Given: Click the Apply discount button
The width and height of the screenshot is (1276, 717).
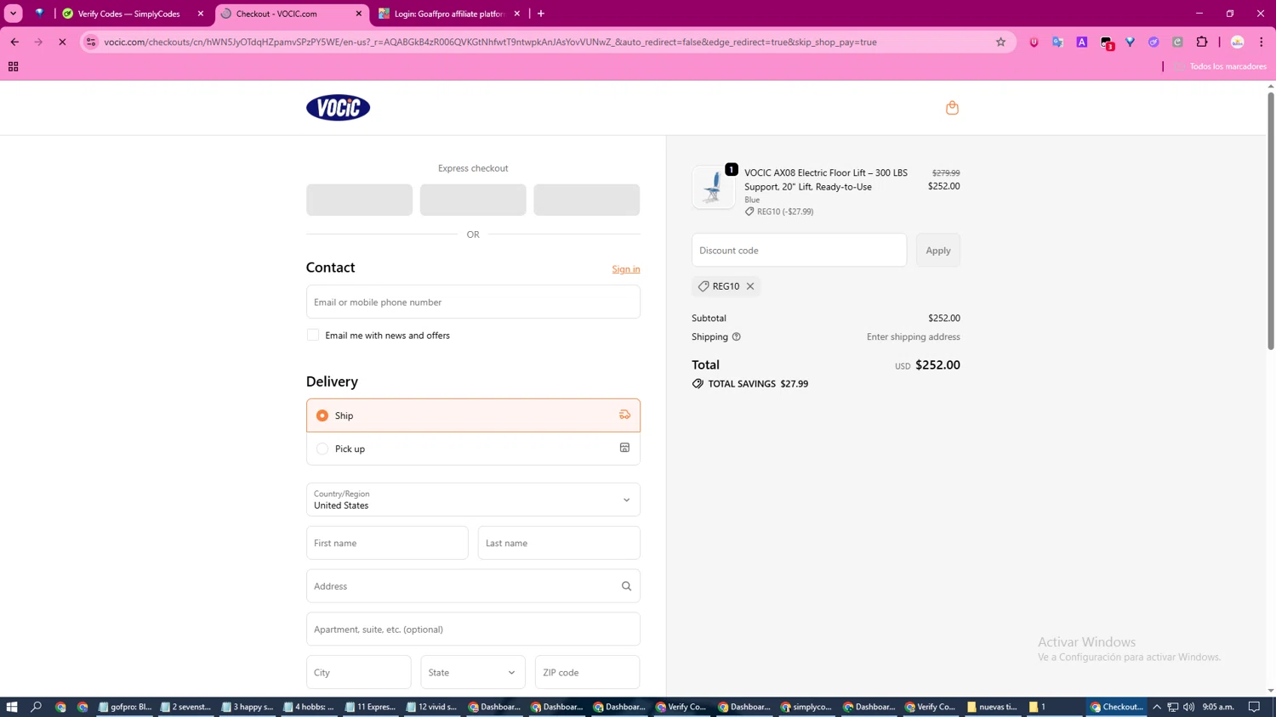Looking at the screenshot, I should click(938, 251).
